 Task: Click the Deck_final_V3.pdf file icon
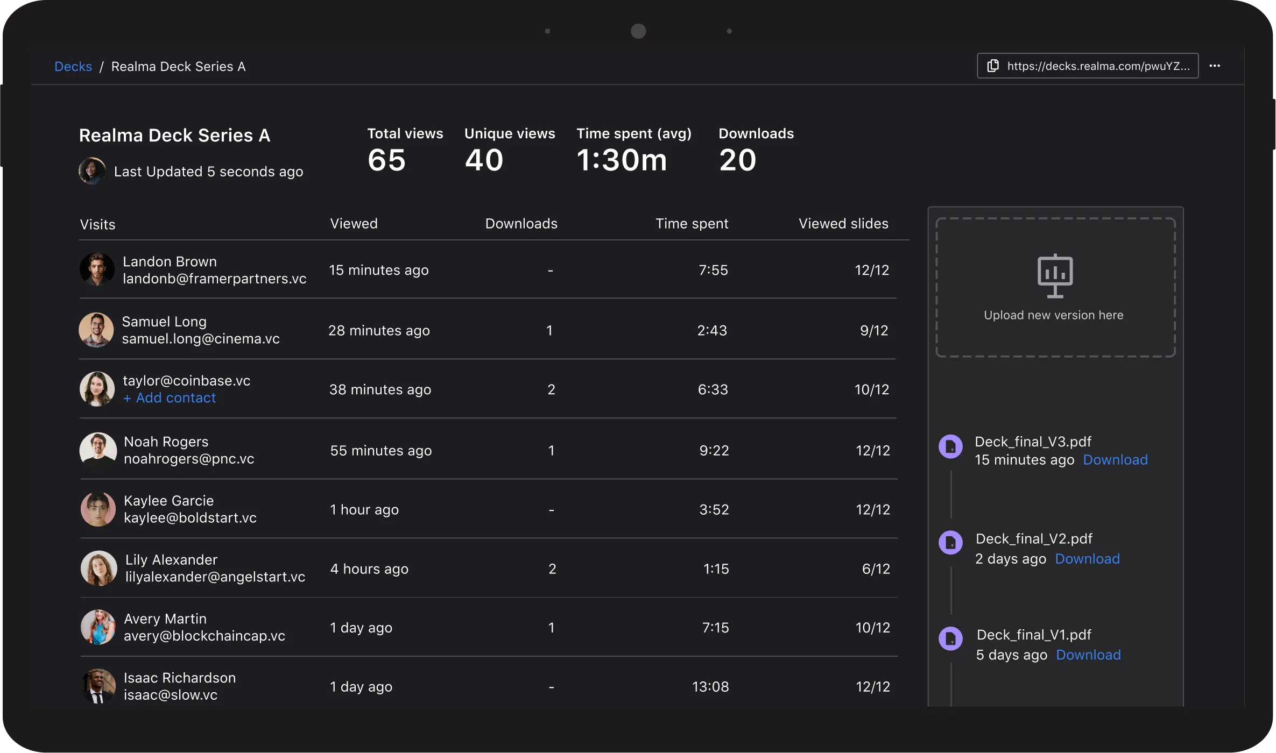click(950, 447)
